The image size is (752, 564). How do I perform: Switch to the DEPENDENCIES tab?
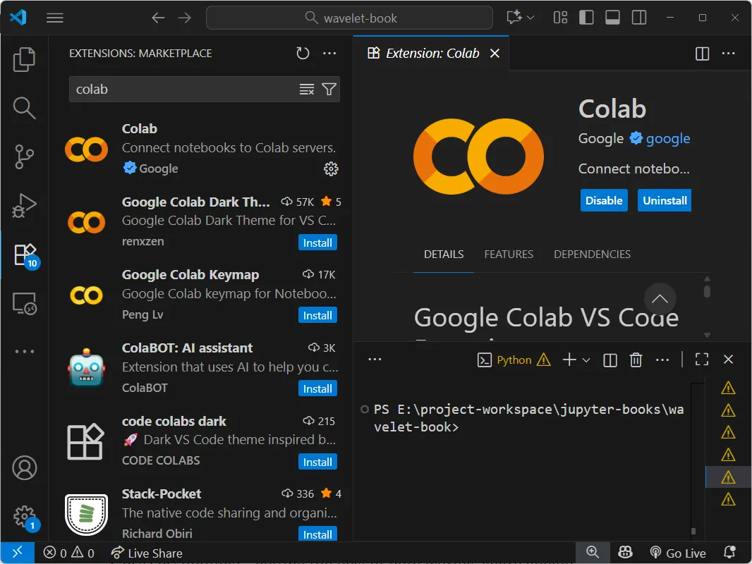pyautogui.click(x=593, y=255)
